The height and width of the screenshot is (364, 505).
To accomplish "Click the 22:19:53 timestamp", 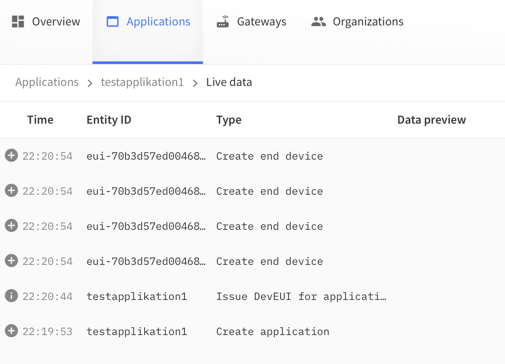I will click(x=47, y=332).
